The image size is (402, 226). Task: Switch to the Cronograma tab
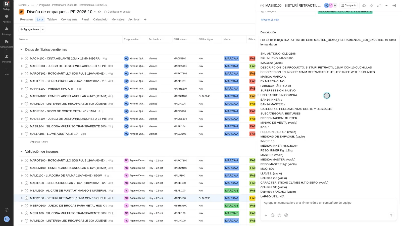click(69, 20)
